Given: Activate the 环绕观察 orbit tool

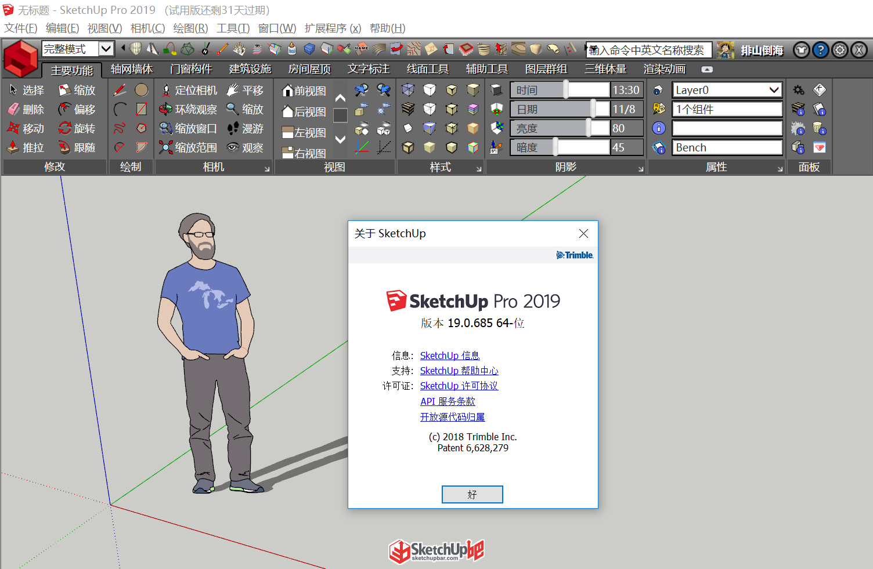Looking at the screenshot, I should (189, 109).
